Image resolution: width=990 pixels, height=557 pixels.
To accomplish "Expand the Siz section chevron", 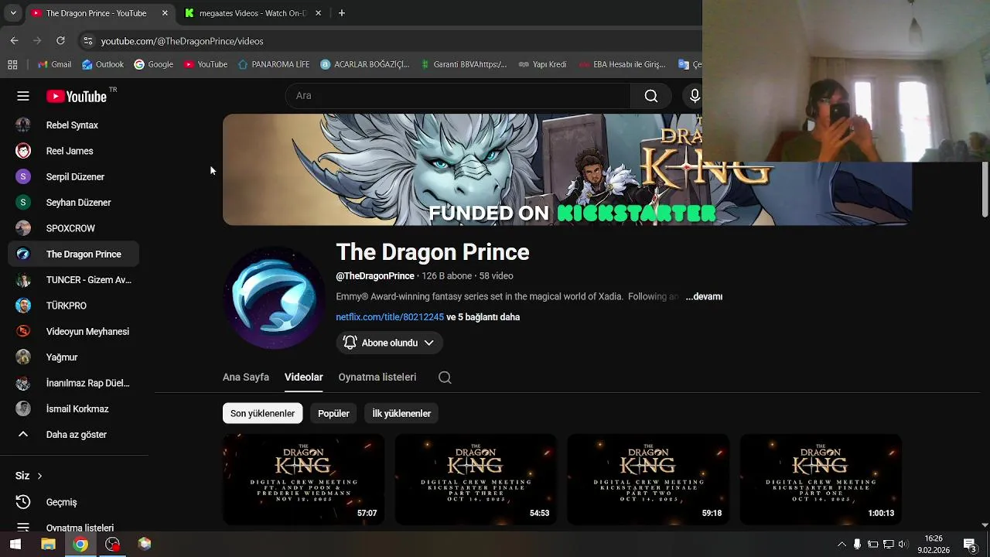I will 39,476.
